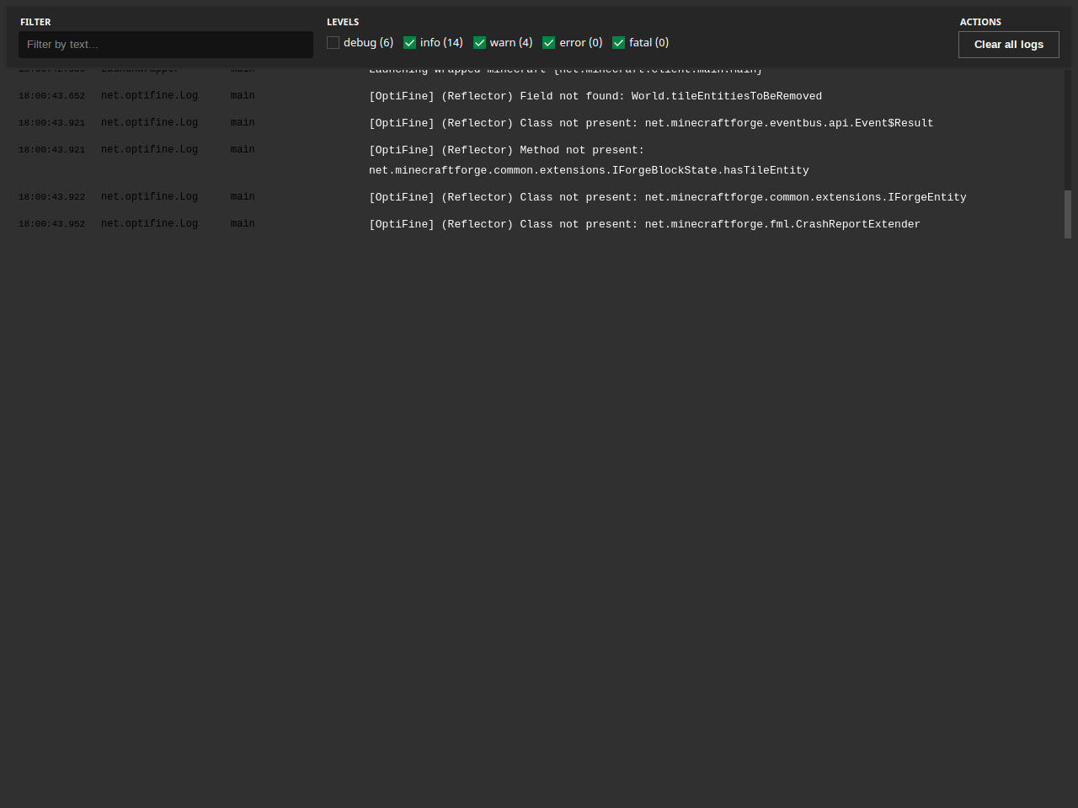Click the Clear all logs button

pyautogui.click(x=1009, y=45)
